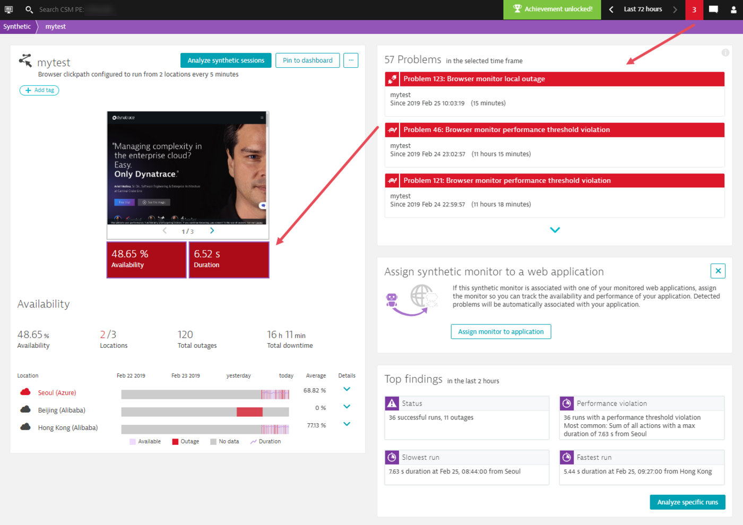Click the Slowest run clock icon

(x=391, y=457)
